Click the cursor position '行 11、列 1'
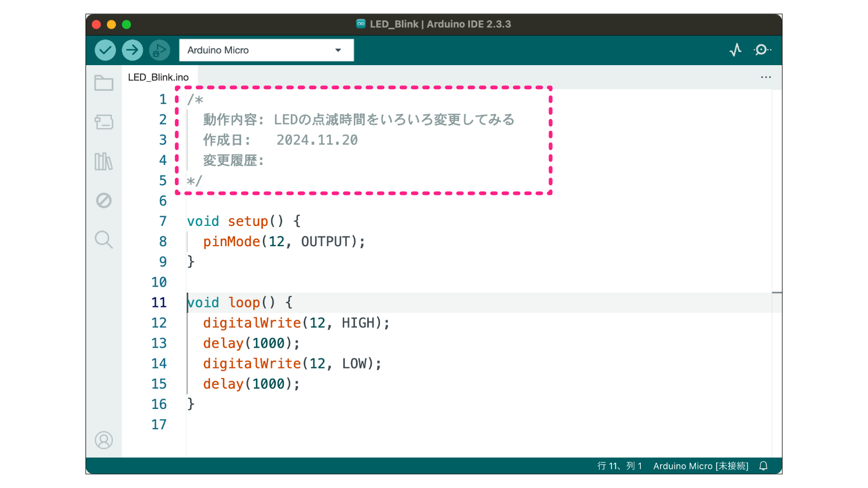Screen dimensions: 868x488 619,466
